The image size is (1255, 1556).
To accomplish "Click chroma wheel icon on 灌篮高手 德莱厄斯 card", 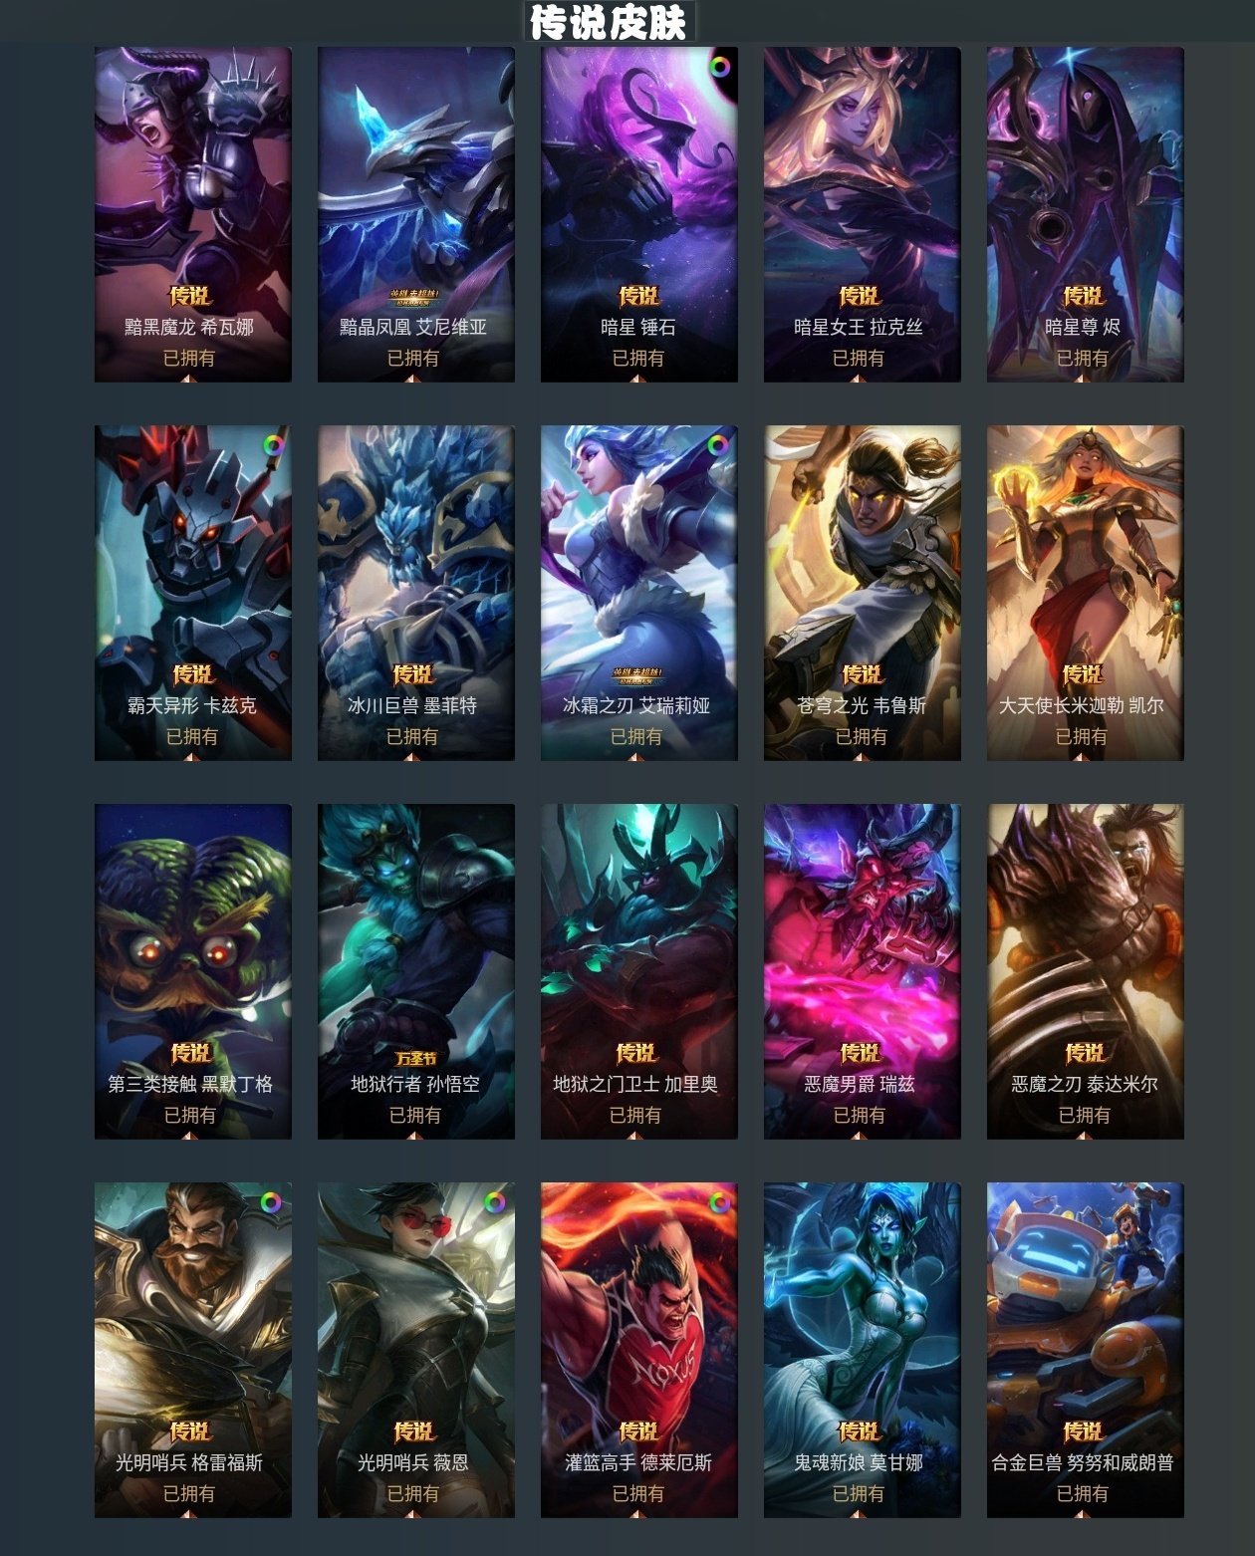I will [x=719, y=1203].
